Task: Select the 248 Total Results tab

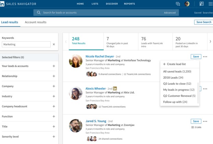Action: point(86,41)
